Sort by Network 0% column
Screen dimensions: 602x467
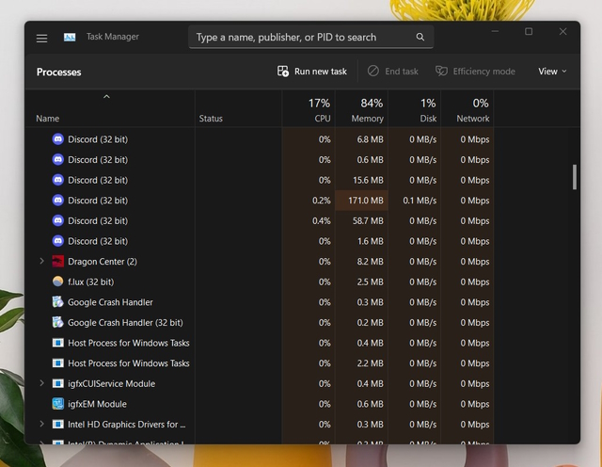click(467, 109)
